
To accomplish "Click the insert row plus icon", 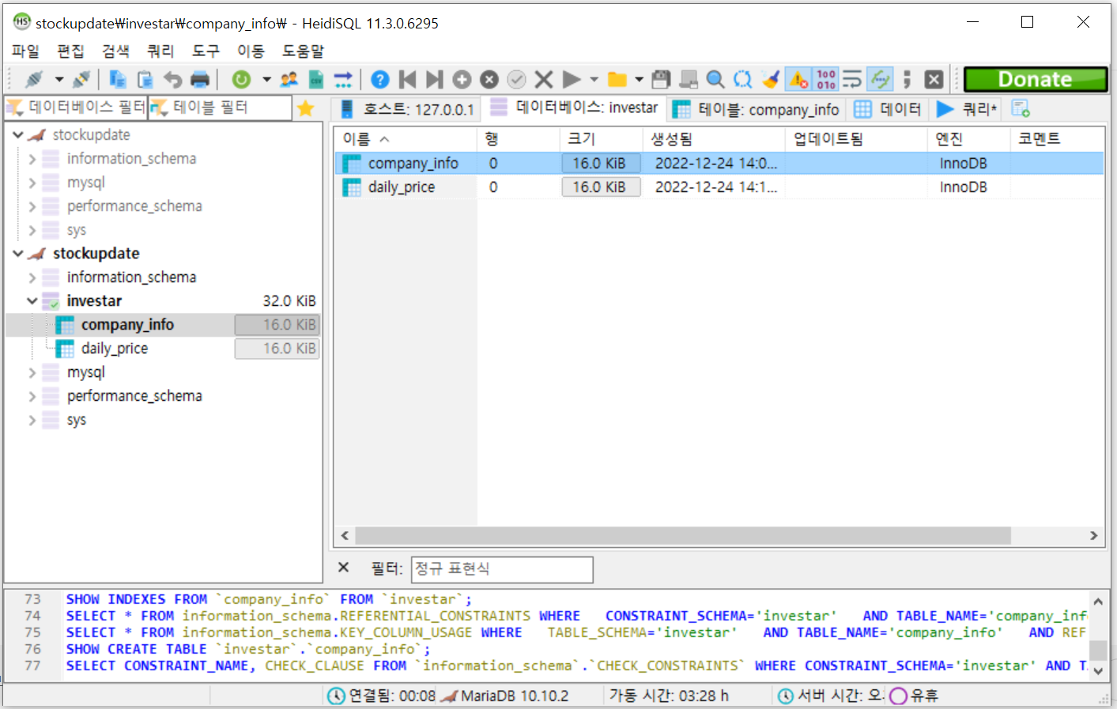I will tap(462, 79).
